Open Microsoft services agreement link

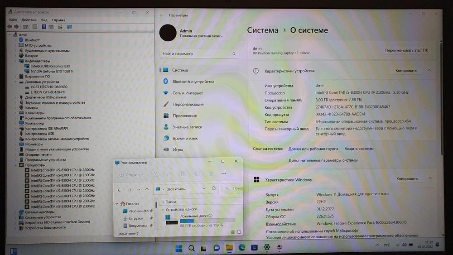click(x=312, y=231)
